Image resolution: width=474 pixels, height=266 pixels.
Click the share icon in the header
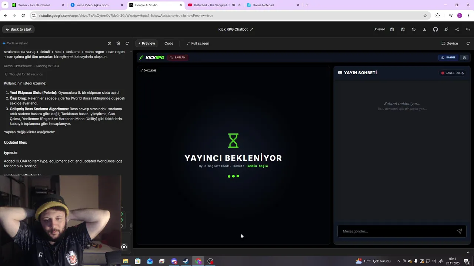click(457, 29)
